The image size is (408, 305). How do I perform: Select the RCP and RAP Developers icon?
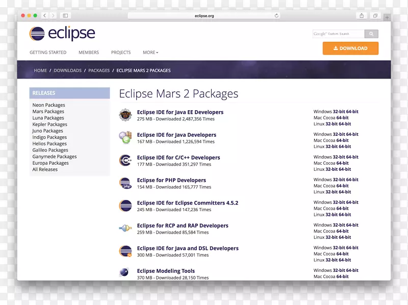coord(125,228)
